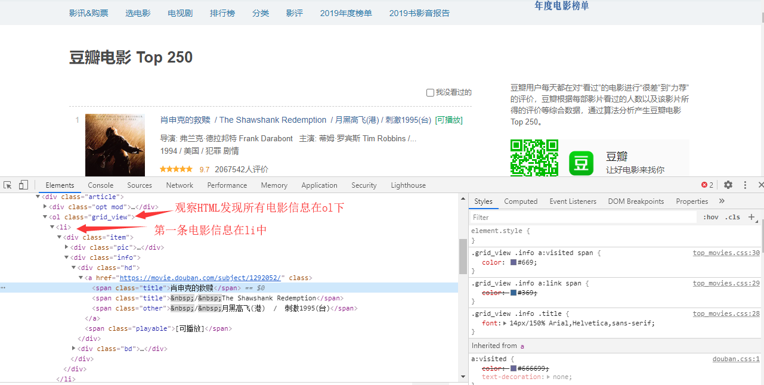Open the Security tab
Viewport: 764px width, 385px height.
click(x=364, y=185)
